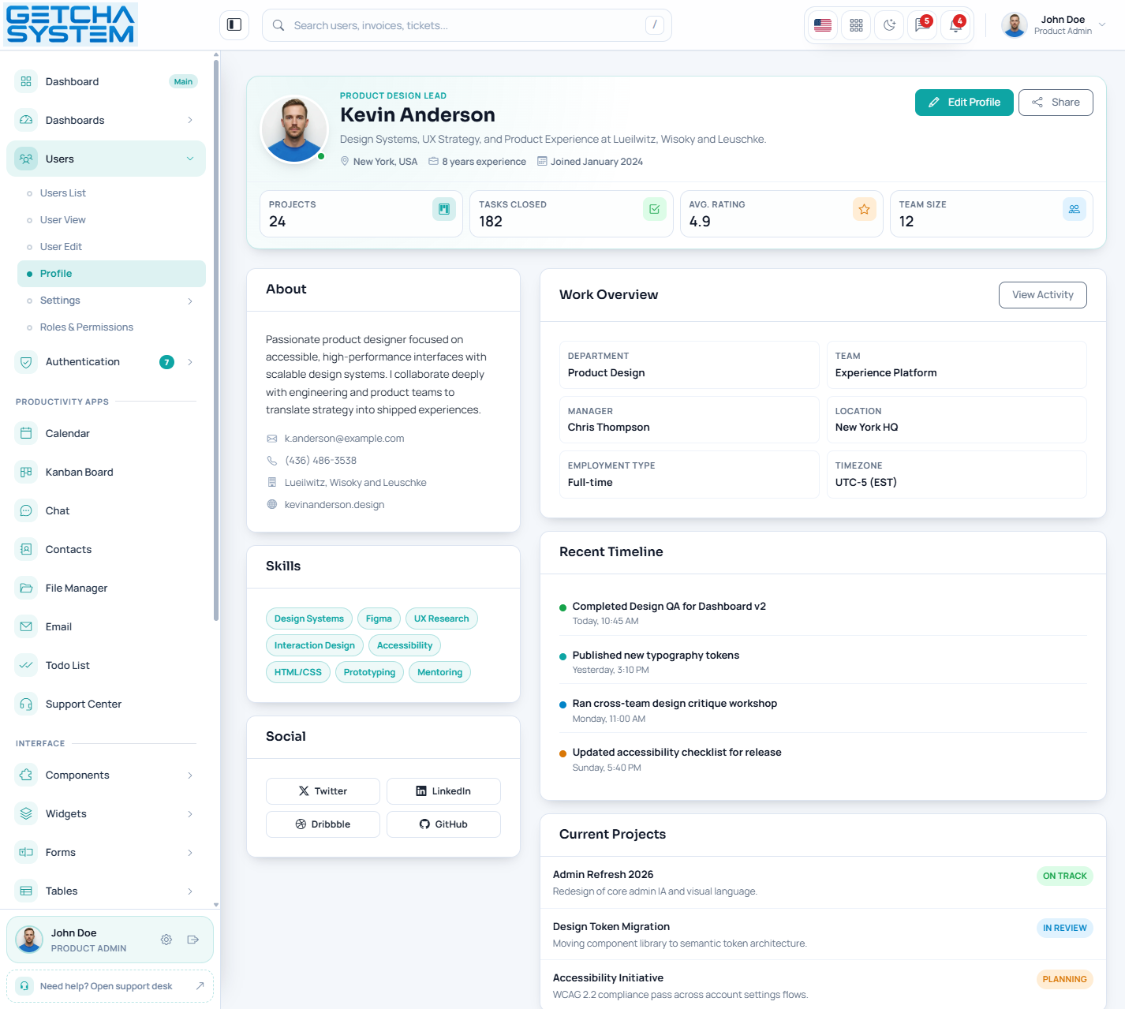Toggle the sidebar collapse button
Image resolution: width=1125 pixels, height=1009 pixels.
point(234,25)
